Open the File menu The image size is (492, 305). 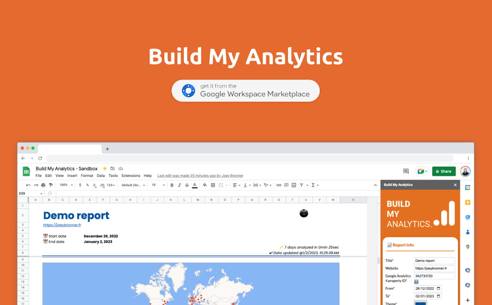(x=38, y=176)
